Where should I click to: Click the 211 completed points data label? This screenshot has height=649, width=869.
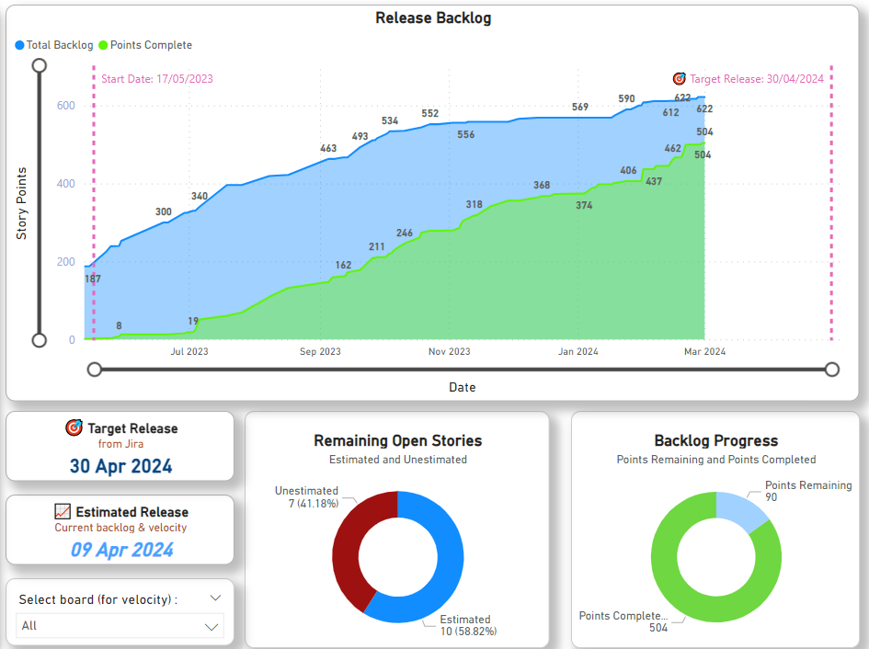pyautogui.click(x=377, y=246)
